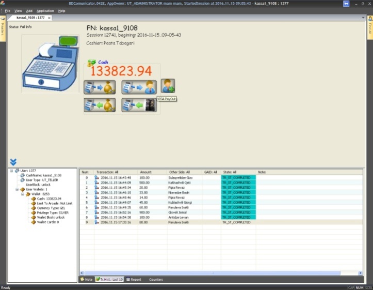373x290 pixels.
Task: Collapse the User: 1377 tree node
Action: [11, 170]
